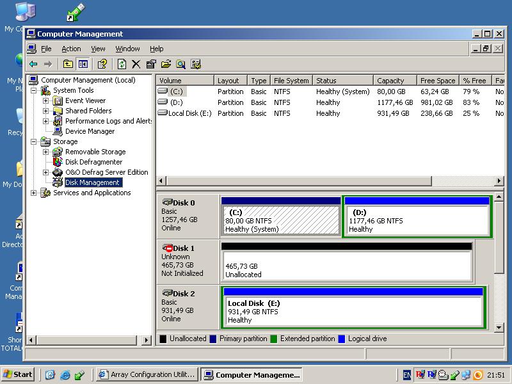Viewport: 512px width, 384px height.
Task: Click the volume list horizontal scrollbar right arrow
Action: click(x=499, y=180)
